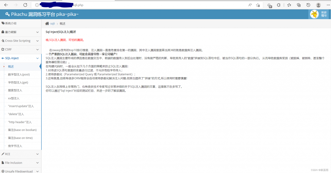
Task: Collapse the SQL-Inject section
Action: [37, 58]
